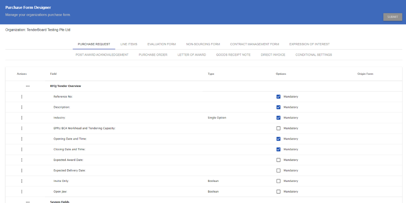This screenshot has width=406, height=203.
Task: Click the Type column header
Action: (211, 74)
